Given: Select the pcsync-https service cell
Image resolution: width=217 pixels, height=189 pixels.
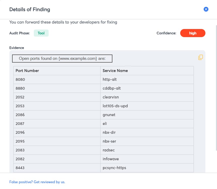Looking at the screenshot, I should [147, 168].
